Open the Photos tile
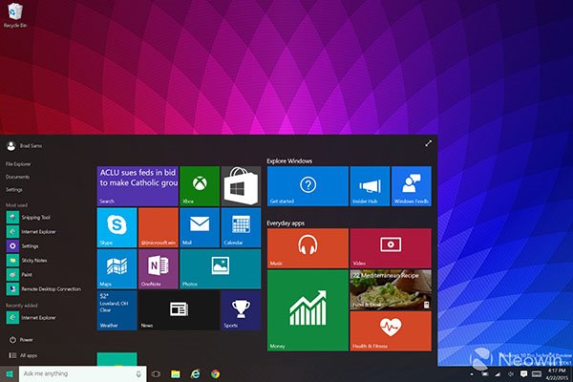 221,269
